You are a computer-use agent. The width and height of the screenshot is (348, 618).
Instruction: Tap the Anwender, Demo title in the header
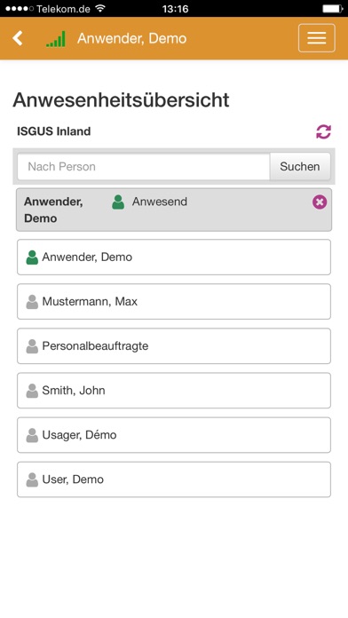132,39
